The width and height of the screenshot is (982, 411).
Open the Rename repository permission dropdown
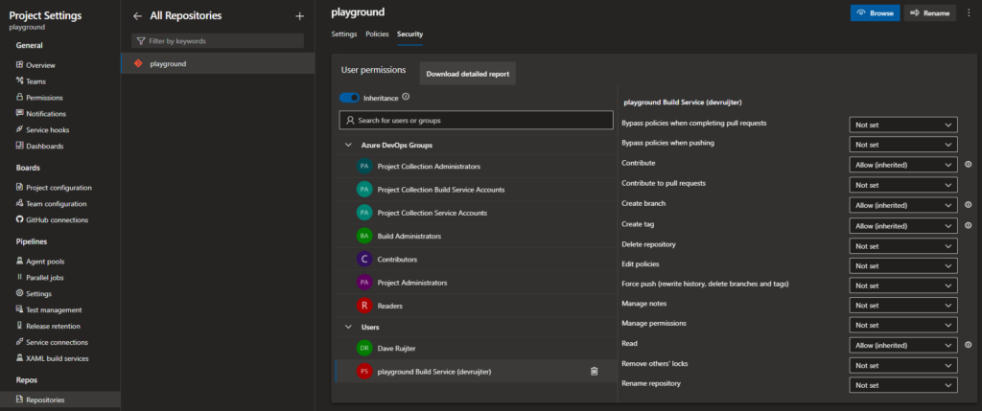point(903,385)
